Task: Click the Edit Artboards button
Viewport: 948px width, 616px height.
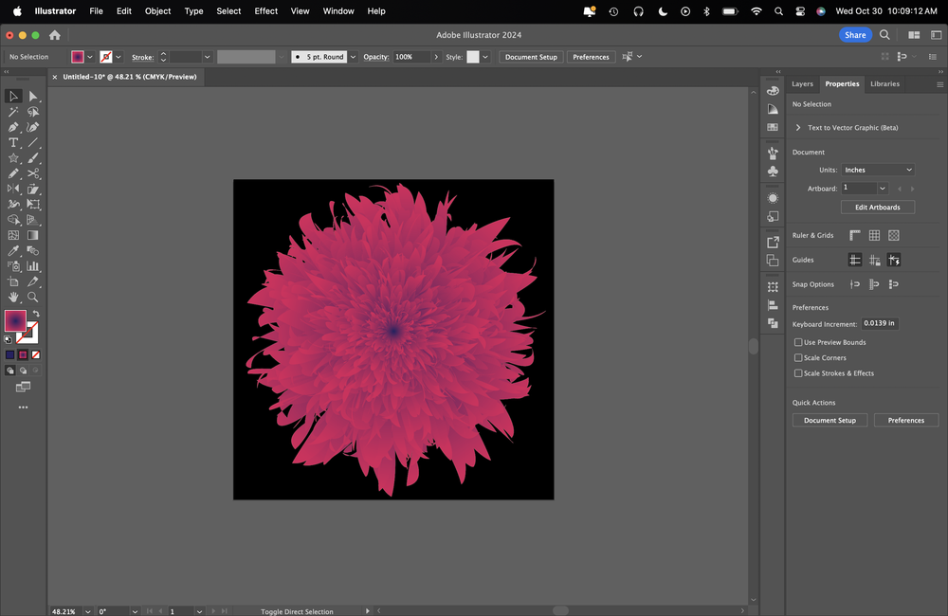Action: tap(878, 208)
